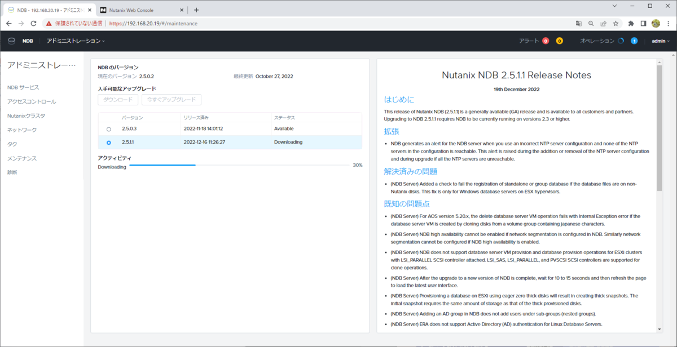Click the release notes vertical scrollbar thumb
The image size is (677, 347).
(659, 128)
